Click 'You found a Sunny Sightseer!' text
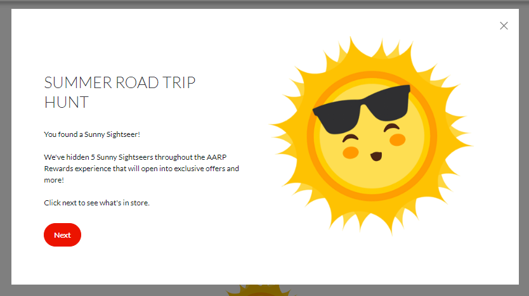The width and height of the screenshot is (529, 296). (91, 134)
